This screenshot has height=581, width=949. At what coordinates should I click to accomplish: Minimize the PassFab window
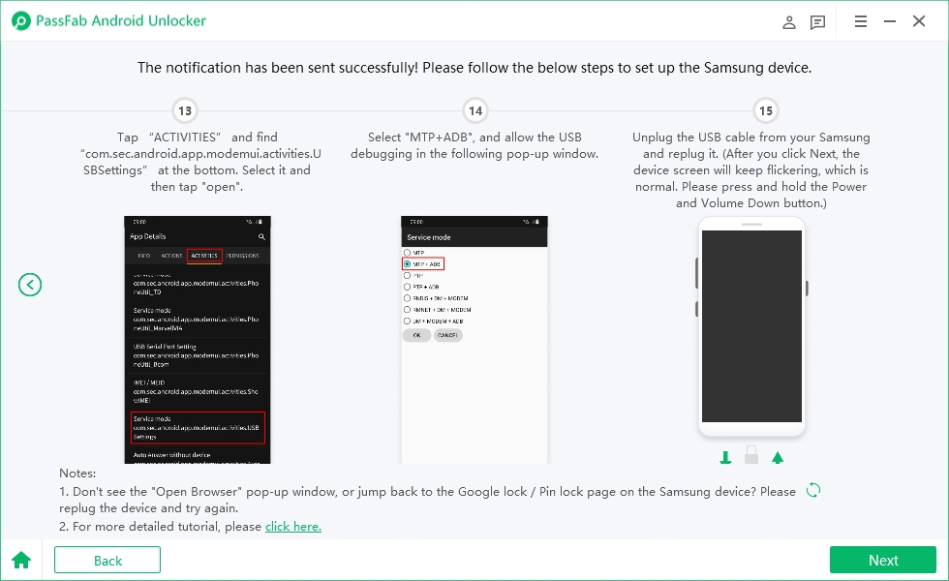click(889, 21)
